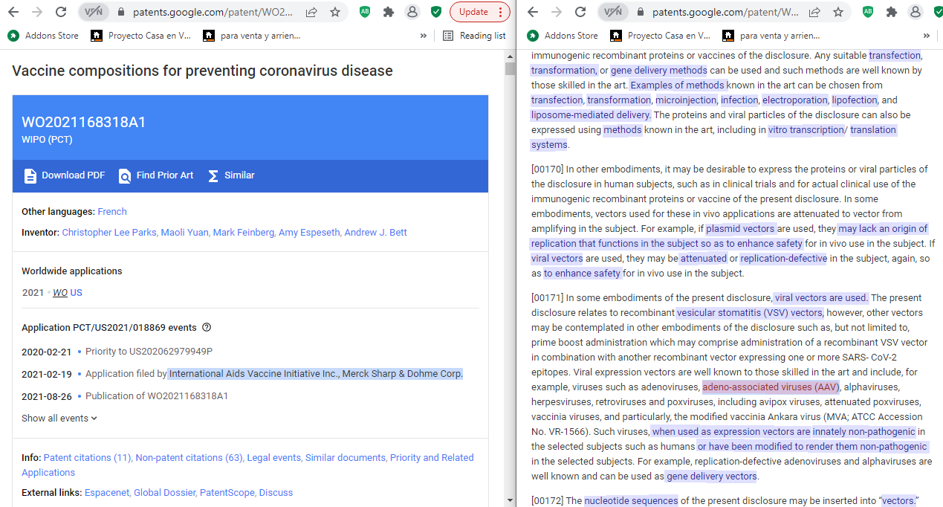Screen dimensions: 943x507
Task: Click the left page vertical scrollbar thumb
Action: pyautogui.click(x=510, y=68)
